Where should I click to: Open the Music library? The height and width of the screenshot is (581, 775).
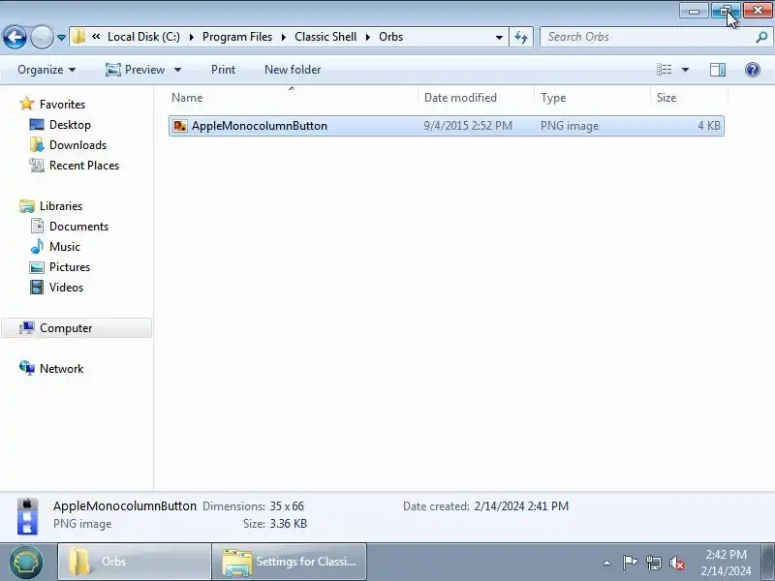click(x=65, y=246)
